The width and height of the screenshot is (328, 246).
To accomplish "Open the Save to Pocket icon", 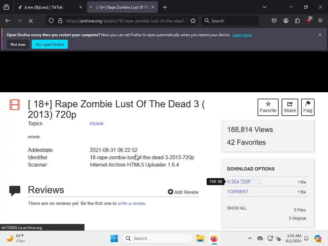I will coord(274,21).
